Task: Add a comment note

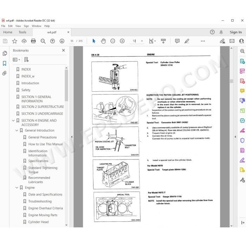Action: pyautogui.click(x=177, y=41)
